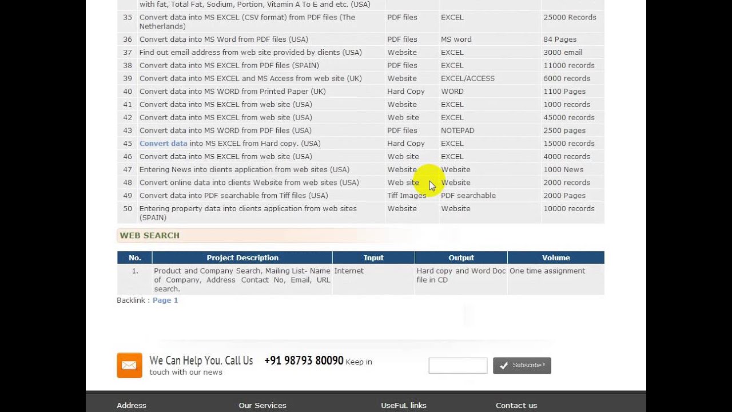Click the 'Our Services' footer heading
The height and width of the screenshot is (412, 732).
click(262, 406)
